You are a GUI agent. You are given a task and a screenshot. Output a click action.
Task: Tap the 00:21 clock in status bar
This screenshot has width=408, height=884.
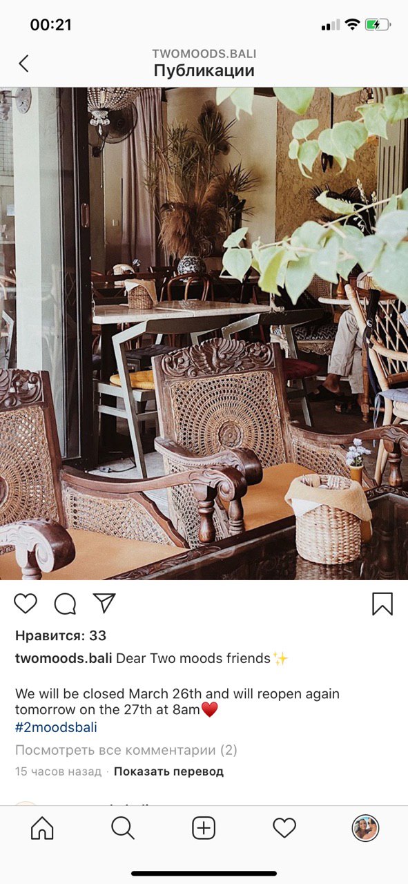pyautogui.click(x=51, y=25)
